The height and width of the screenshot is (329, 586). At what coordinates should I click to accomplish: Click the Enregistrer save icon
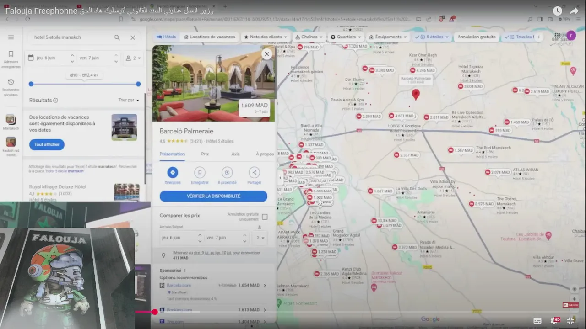click(200, 173)
